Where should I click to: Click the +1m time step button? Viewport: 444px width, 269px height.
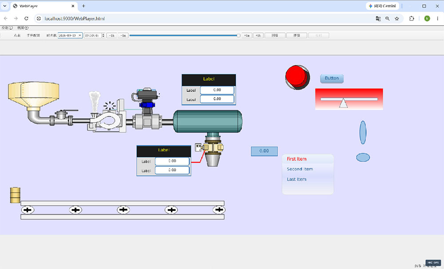pyautogui.click(x=246, y=36)
